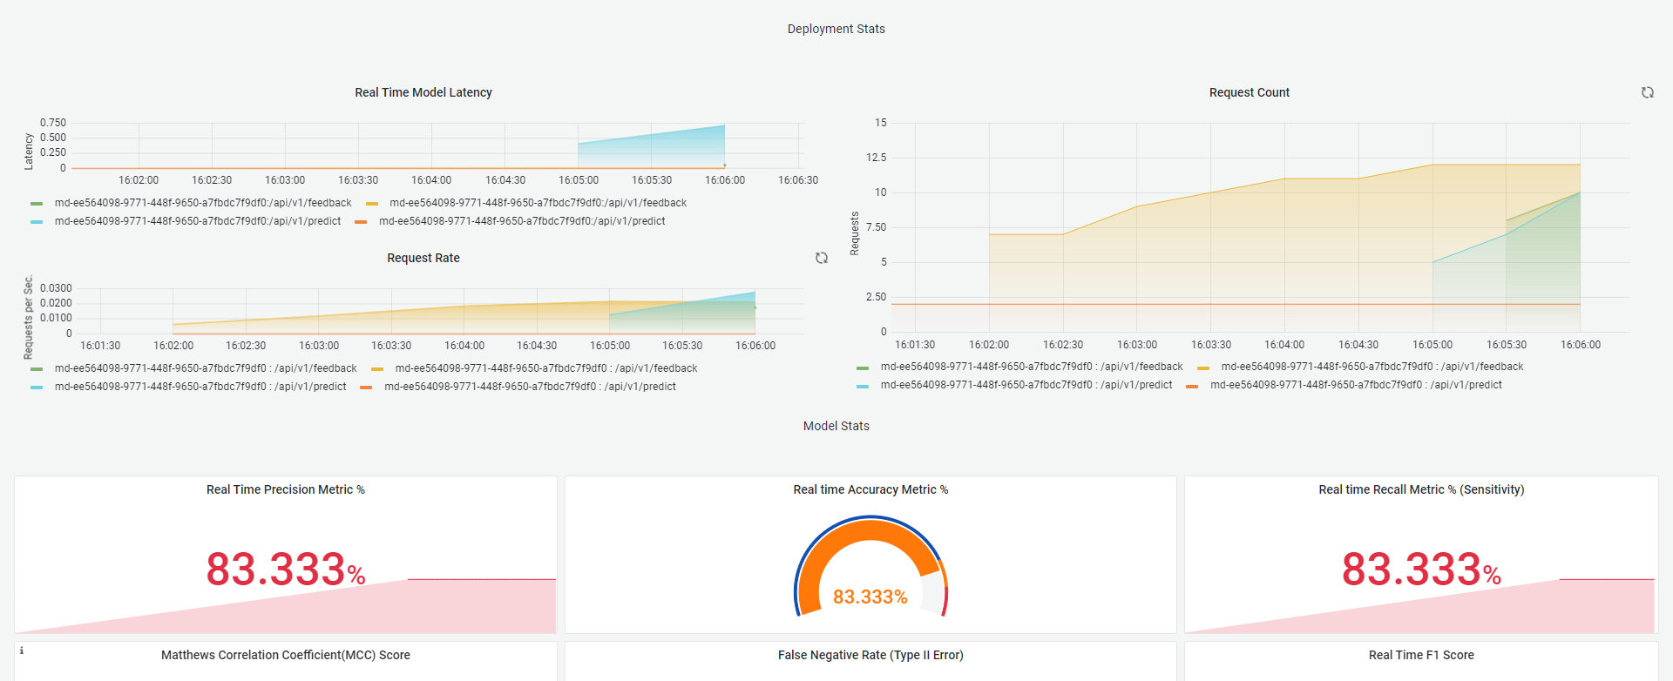Toggle the green feedback series label in Request Rate legend
The image size is (1673, 681).
pyautogui.click(x=206, y=368)
